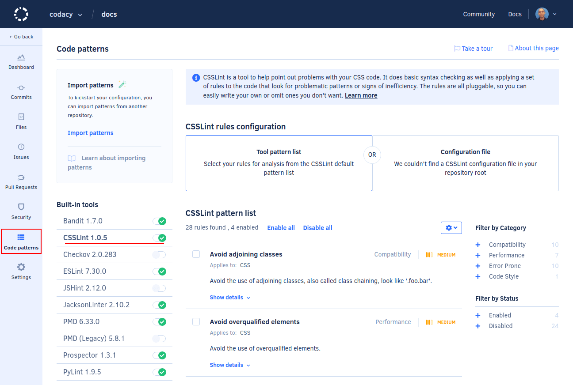Click the medium severity icon for Avoid adjoining classes
Viewport: 573px width, 385px height.
point(429,255)
